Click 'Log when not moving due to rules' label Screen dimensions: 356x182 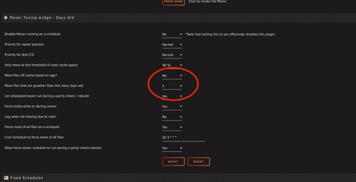tap(30, 117)
